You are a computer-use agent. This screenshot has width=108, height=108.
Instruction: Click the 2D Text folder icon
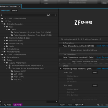tap(2, 21)
